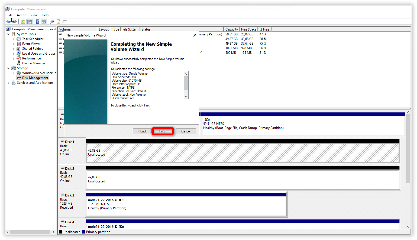Select the Disk 2 unallocated space
Screen dimensions: 417x240
243,179
